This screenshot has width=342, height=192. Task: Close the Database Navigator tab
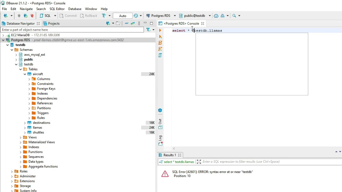pyautogui.click(x=38, y=23)
